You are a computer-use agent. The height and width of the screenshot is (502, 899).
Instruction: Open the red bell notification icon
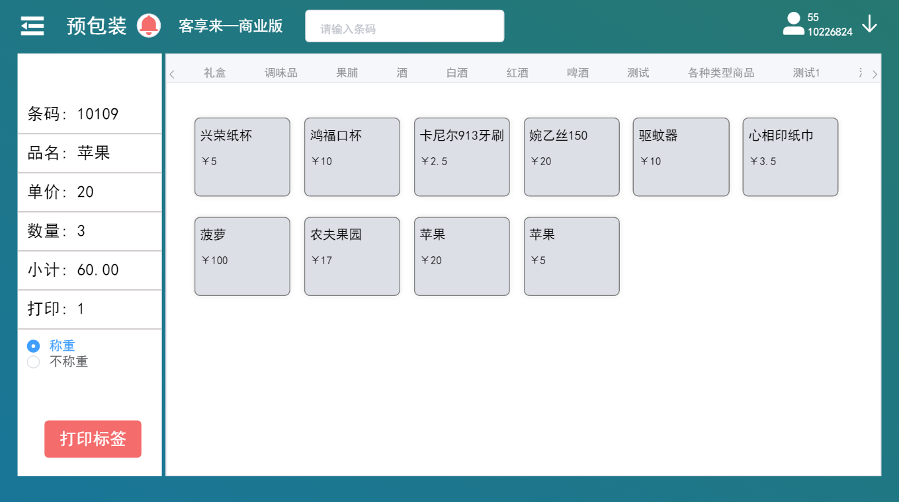coord(149,26)
